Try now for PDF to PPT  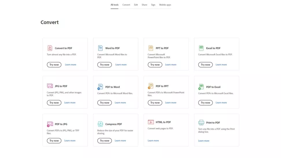tap(155, 102)
